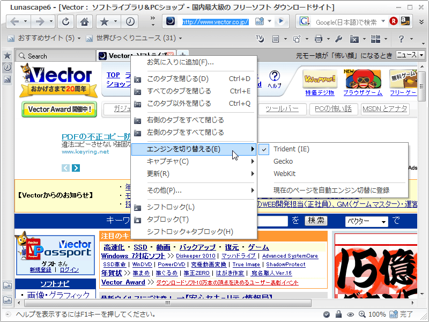This screenshot has height=322, width=429.
Task: Switch engine to WebKit
Action: pos(333,173)
